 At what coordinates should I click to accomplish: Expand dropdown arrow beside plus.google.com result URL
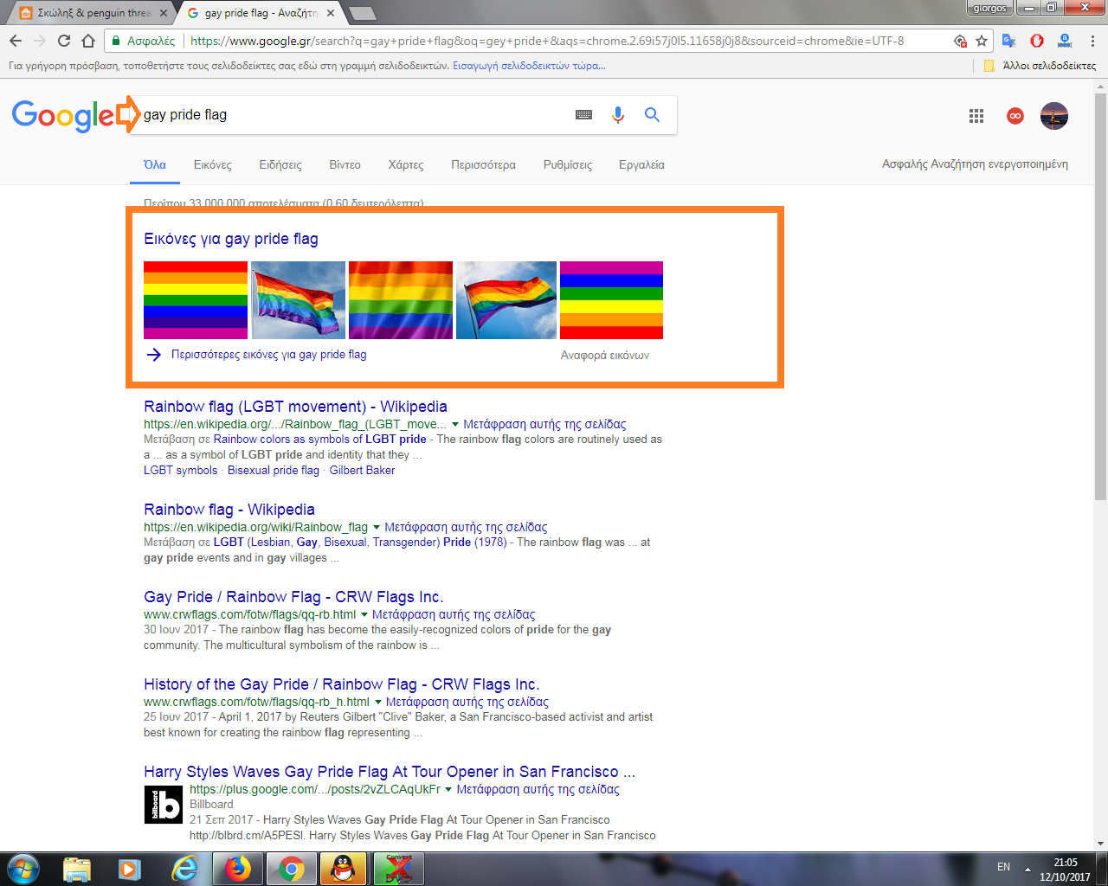pyautogui.click(x=448, y=789)
